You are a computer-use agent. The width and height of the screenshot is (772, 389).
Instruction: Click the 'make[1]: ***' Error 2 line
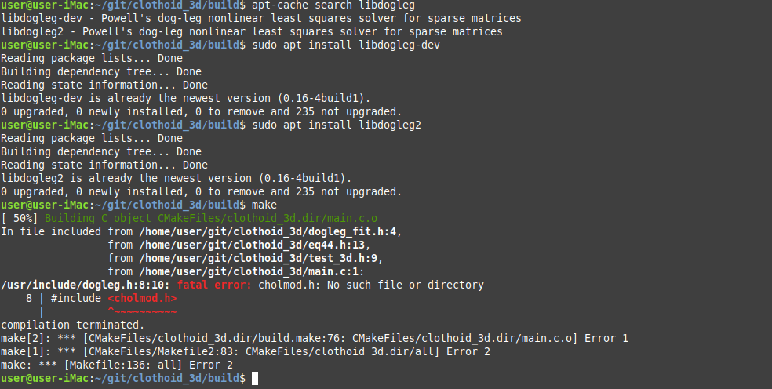point(246,351)
